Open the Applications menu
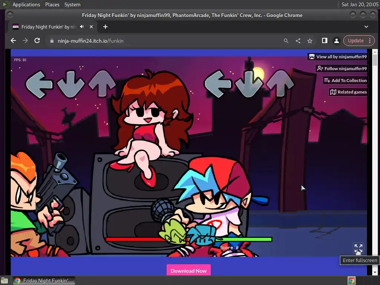The height and width of the screenshot is (285, 380). coord(26,4)
